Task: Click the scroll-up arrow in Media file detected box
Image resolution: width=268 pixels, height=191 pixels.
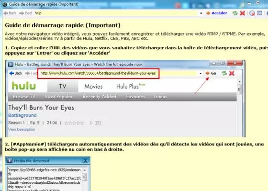Action: coord(84,170)
